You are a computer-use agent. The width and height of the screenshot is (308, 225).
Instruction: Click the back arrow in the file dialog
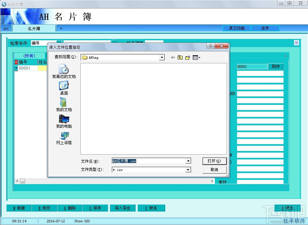coord(173,57)
